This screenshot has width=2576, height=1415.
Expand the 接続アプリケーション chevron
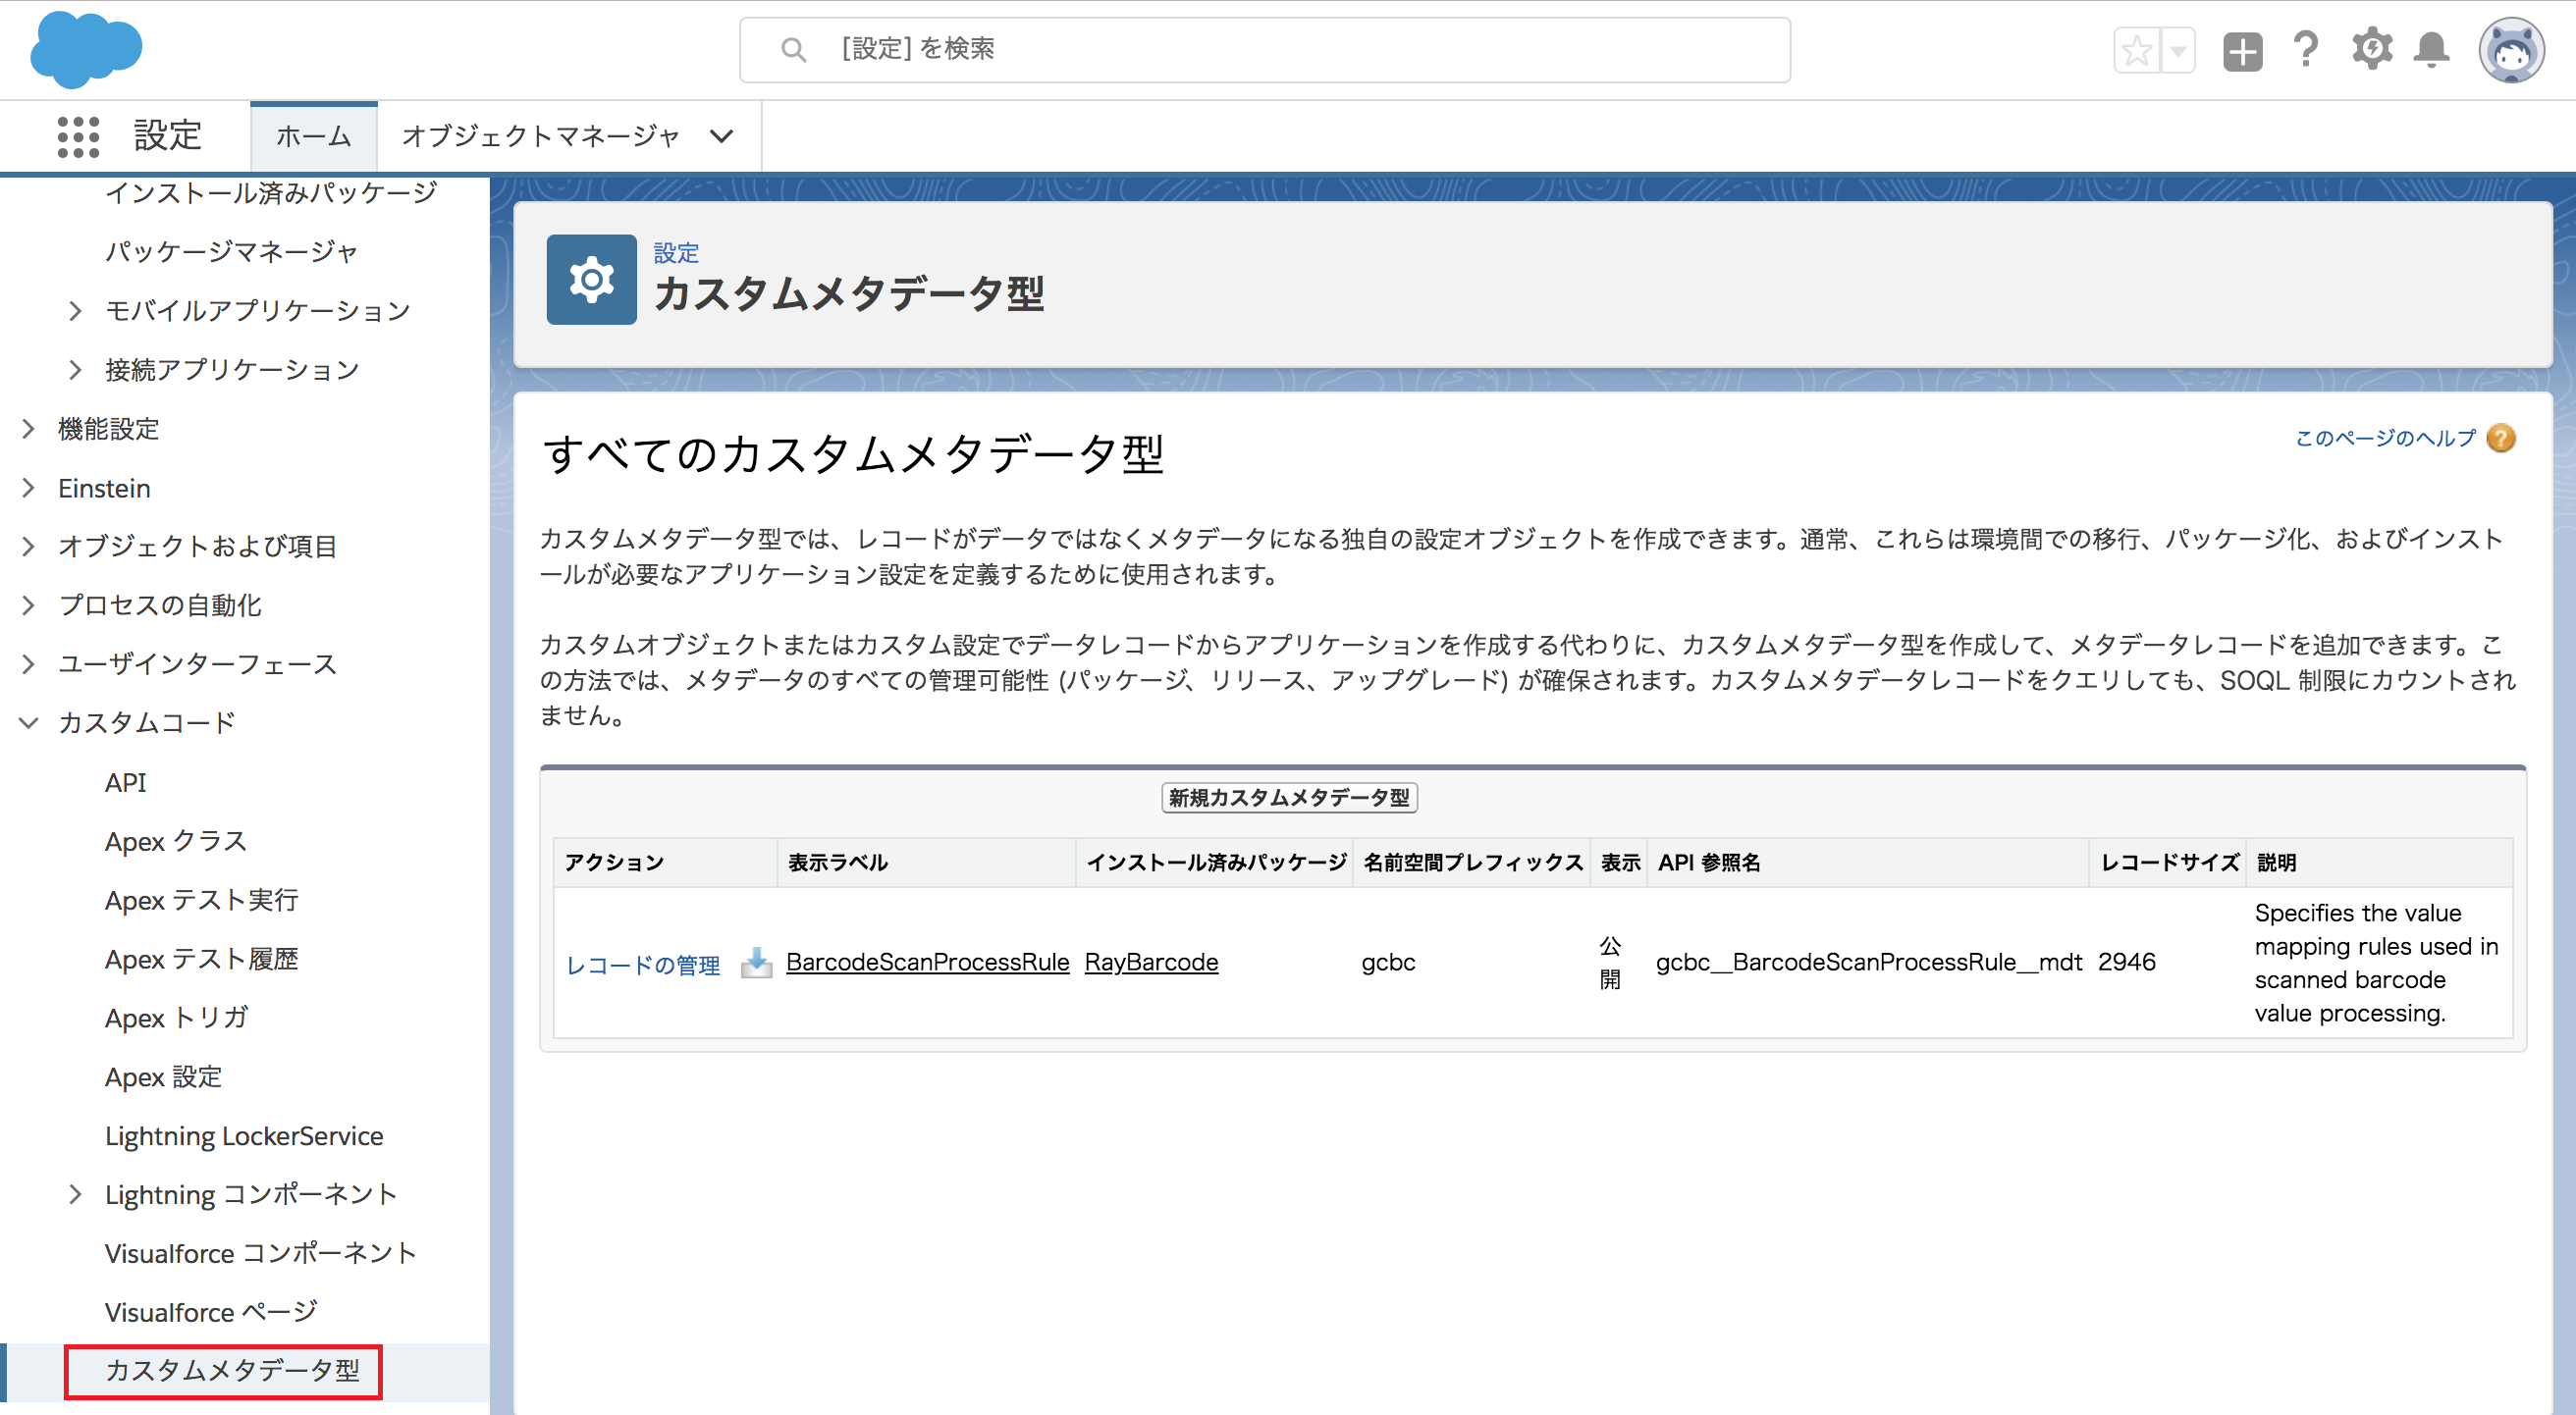coord(75,370)
